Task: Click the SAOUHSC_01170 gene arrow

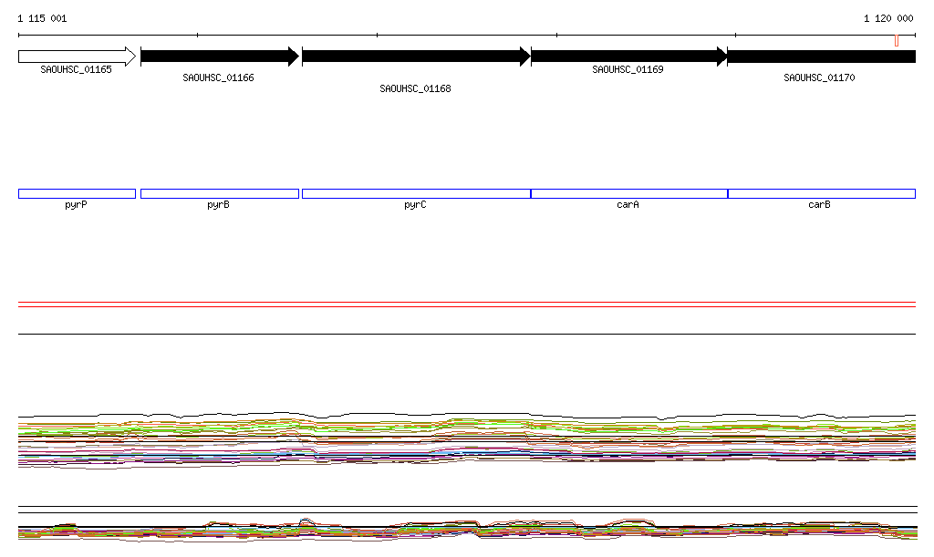Action: (821, 57)
